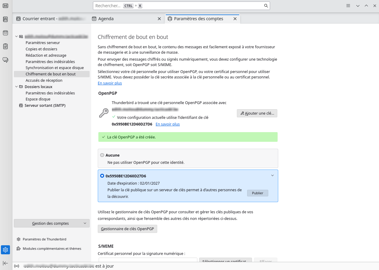Click the 'est à jour' status bar text
Image resolution: width=379 pixels, height=270 pixels.
104,266
